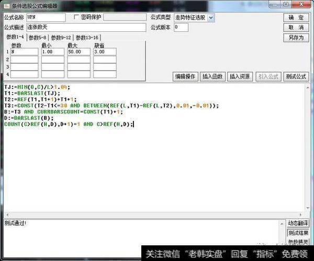The height and width of the screenshot is (261, 314).
Task: Click the 确定 confirm button
Action: [296, 17]
